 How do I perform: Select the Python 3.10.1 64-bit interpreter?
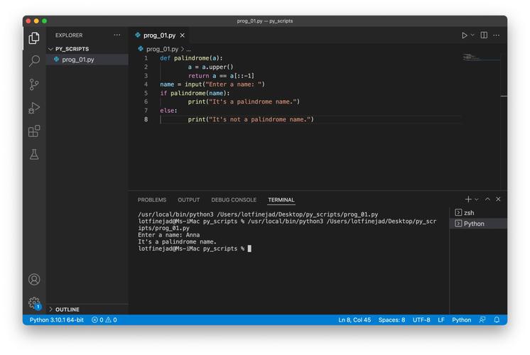tap(56, 320)
